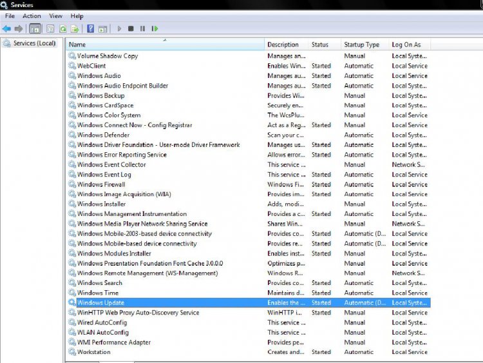Toggle Show/Hide Action Pane icon
The image size is (483, 363).
pyautogui.click(x=102, y=29)
